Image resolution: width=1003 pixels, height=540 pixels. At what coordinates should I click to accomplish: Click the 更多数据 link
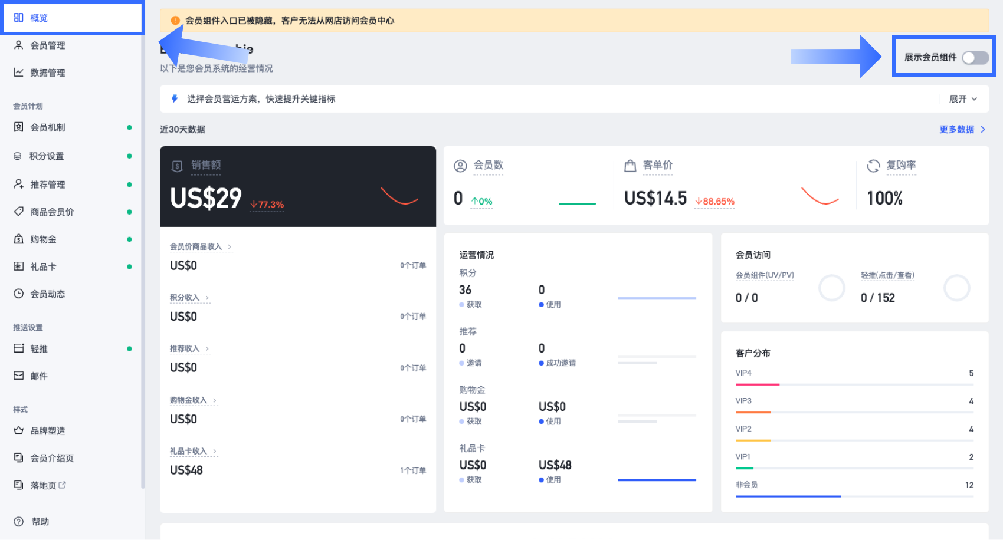point(956,129)
